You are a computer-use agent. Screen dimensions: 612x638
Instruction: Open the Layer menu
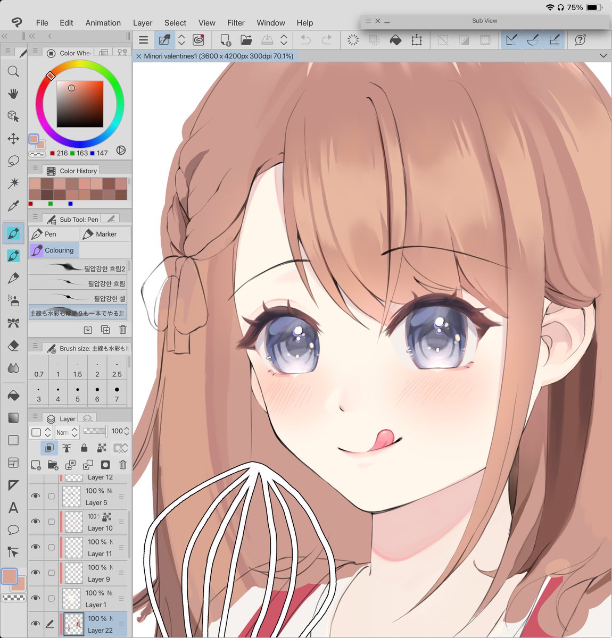tap(143, 23)
